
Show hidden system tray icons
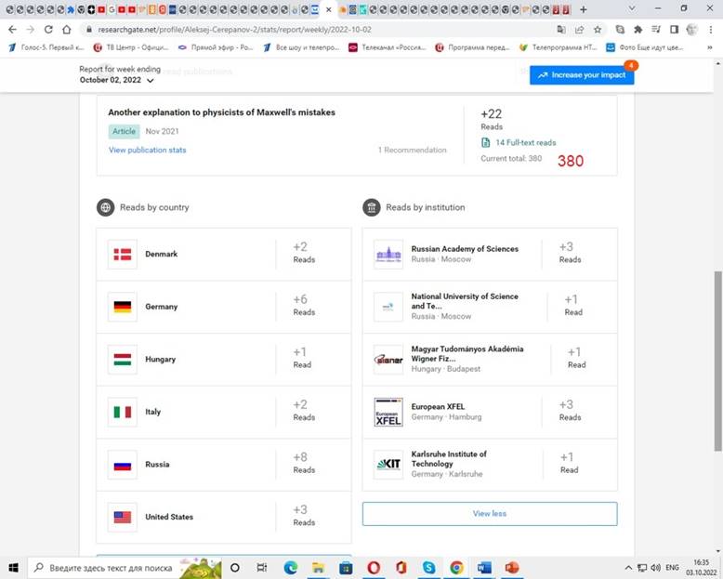point(628,568)
